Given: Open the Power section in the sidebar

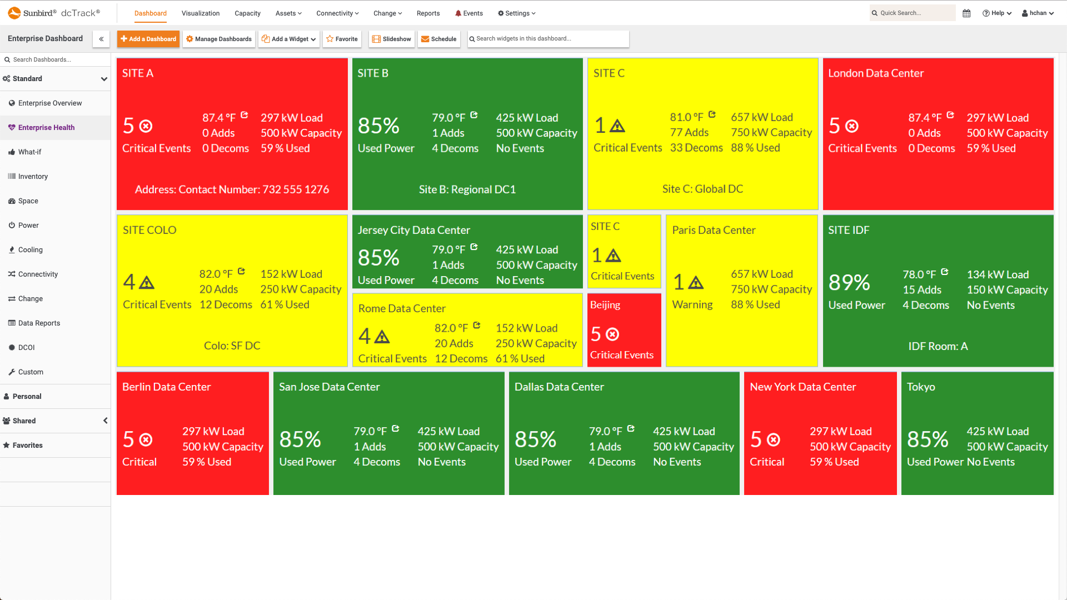Looking at the screenshot, I should tap(28, 225).
